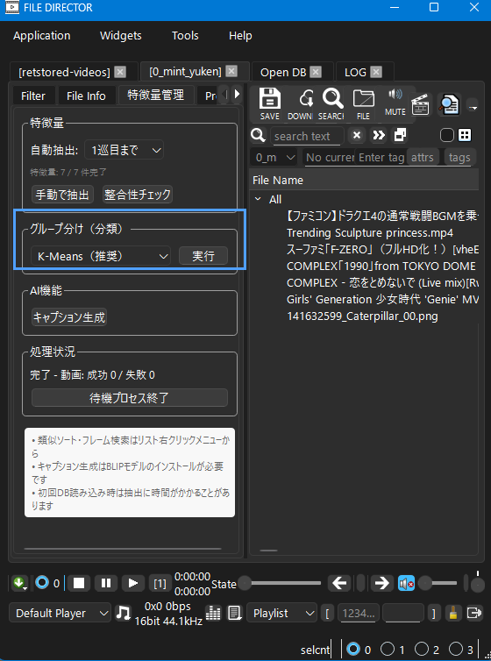The image size is (491, 661).
Task: Close the LOG tab
Action: pyautogui.click(x=376, y=72)
